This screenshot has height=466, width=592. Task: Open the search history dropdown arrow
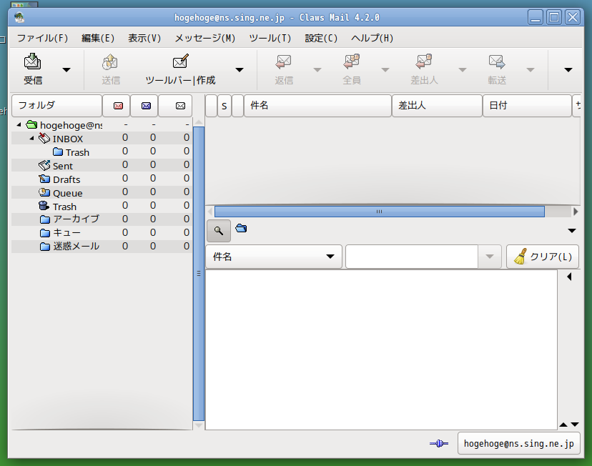click(x=490, y=257)
